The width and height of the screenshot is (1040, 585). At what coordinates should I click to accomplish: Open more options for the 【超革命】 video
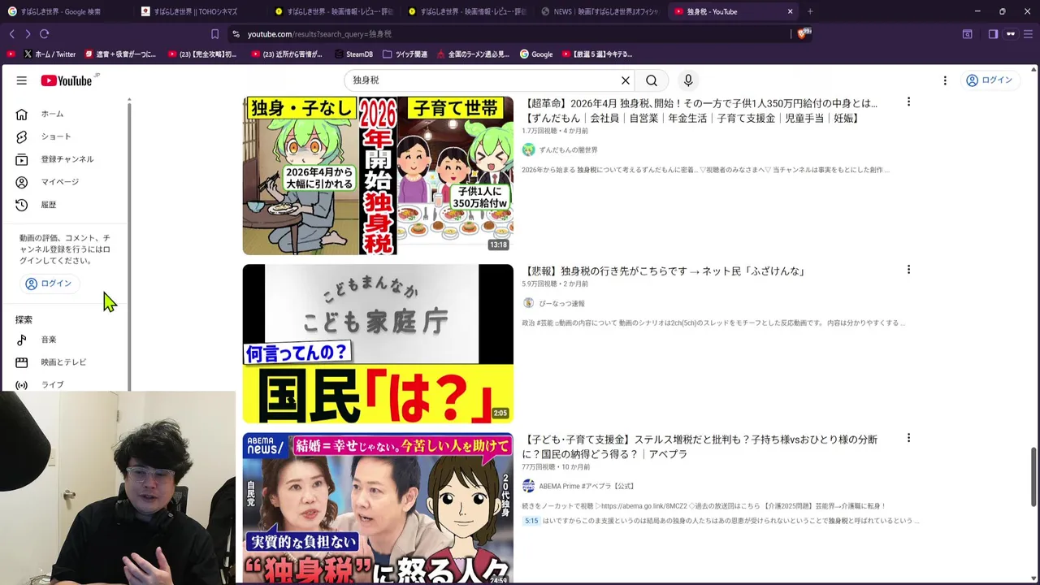click(x=908, y=102)
